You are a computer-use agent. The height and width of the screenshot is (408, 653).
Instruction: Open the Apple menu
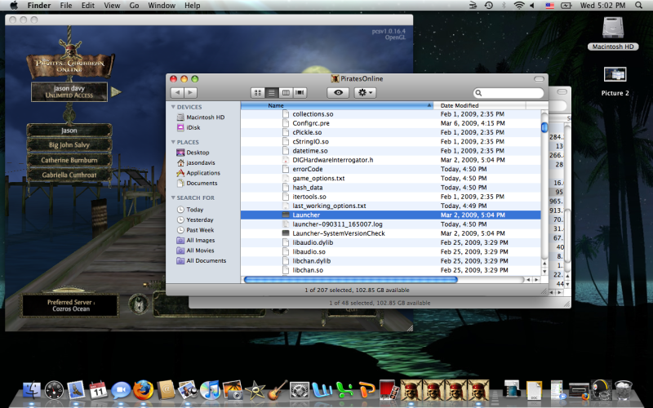14,6
